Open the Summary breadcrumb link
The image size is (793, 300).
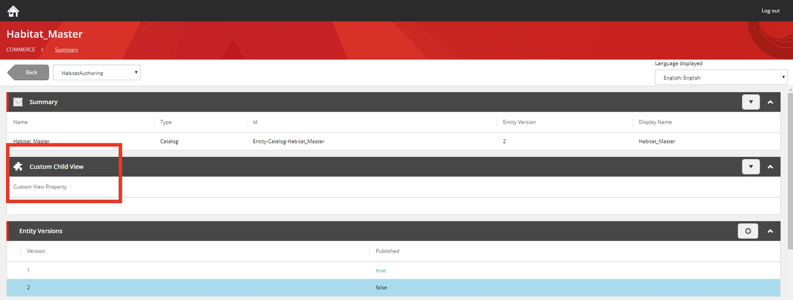[66, 50]
